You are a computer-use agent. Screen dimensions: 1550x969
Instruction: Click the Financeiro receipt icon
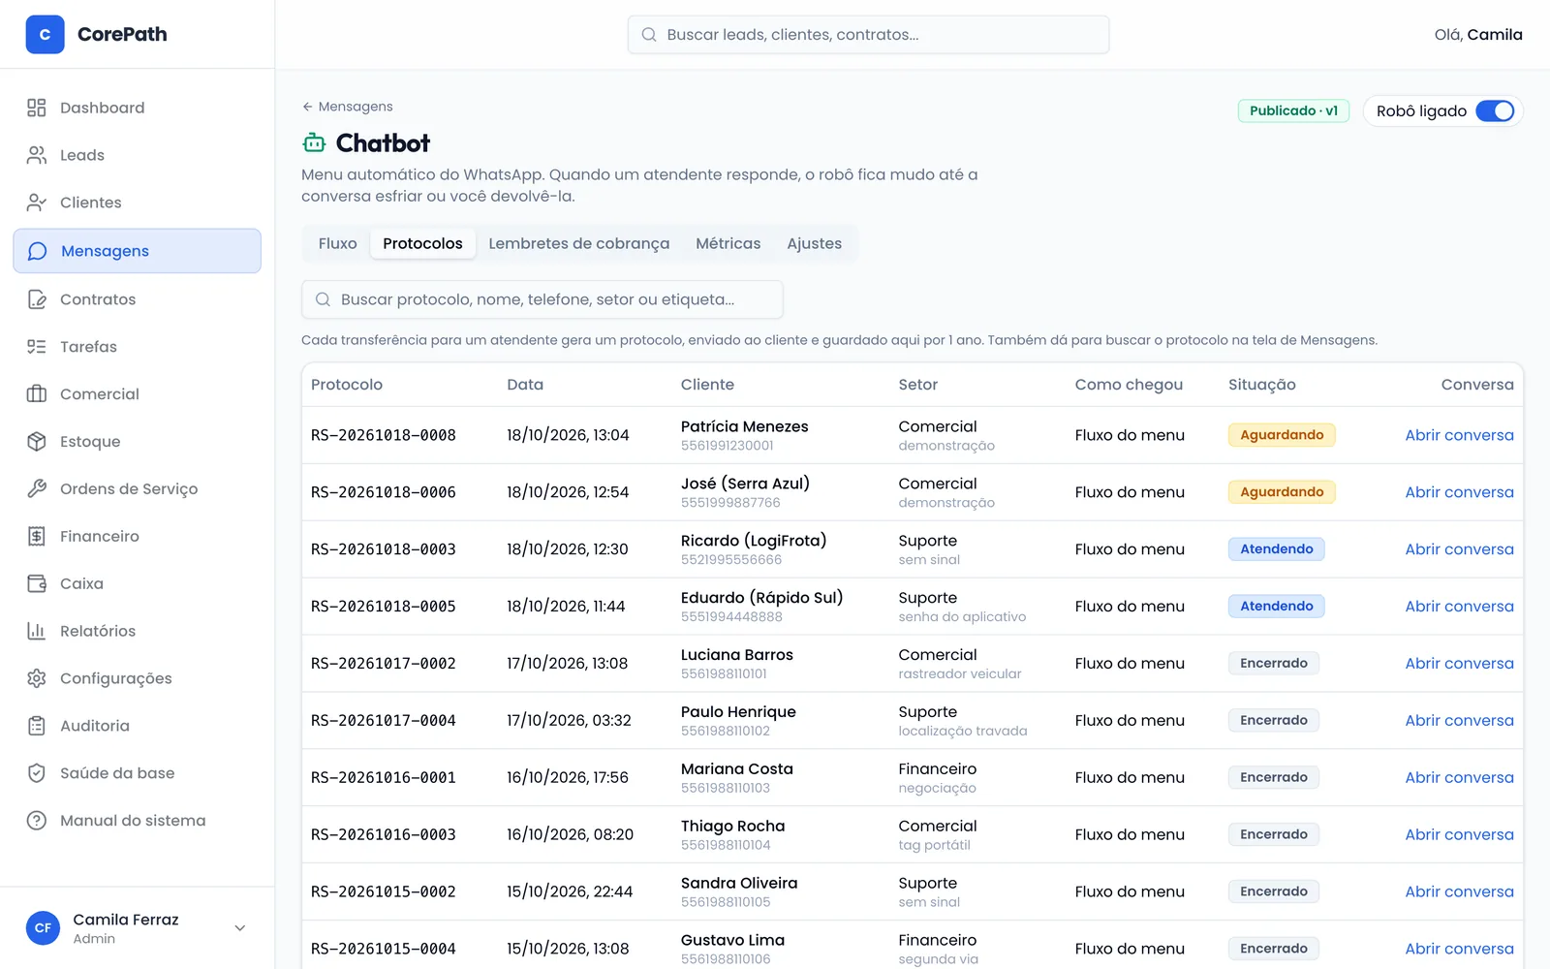click(x=37, y=537)
